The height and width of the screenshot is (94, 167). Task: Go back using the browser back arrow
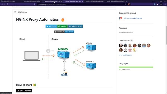click(x=2, y=4)
